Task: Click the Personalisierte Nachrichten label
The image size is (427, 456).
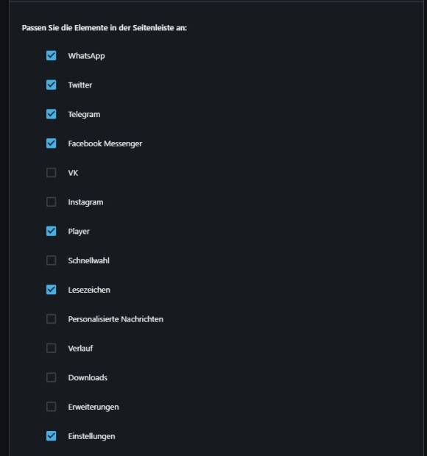Action: [116, 319]
